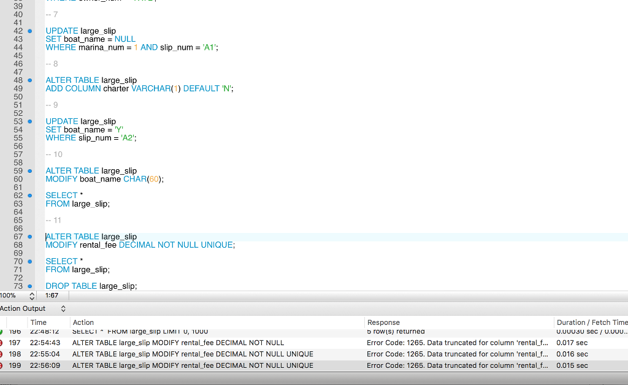The width and height of the screenshot is (628, 385).
Task: Click the Response column header
Action: [x=383, y=322]
